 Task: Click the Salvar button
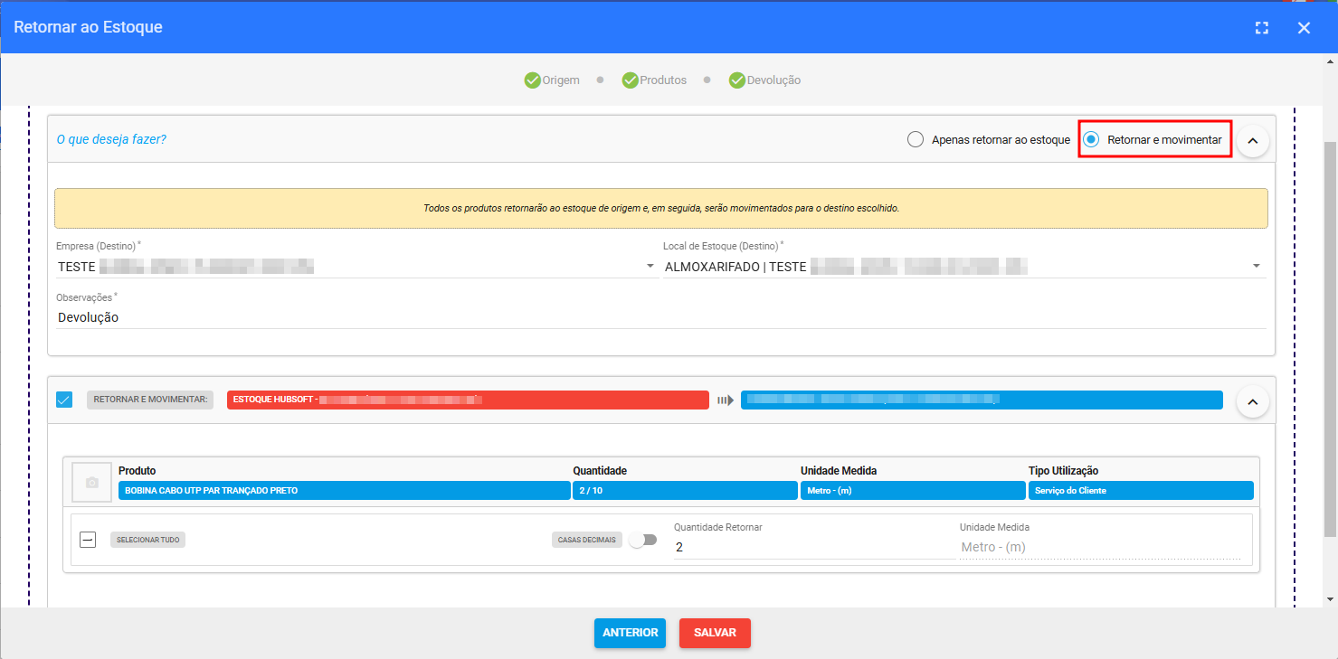tap(715, 633)
